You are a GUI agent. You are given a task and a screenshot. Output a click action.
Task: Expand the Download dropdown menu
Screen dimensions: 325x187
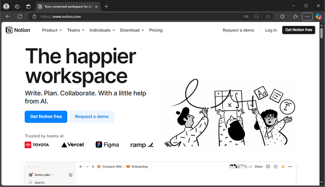click(x=132, y=30)
